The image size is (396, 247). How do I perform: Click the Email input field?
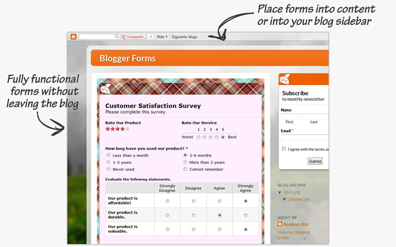coord(305,138)
